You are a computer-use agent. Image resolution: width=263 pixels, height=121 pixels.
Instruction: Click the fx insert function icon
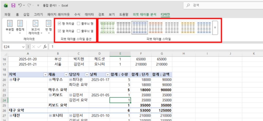[x=45, y=47]
